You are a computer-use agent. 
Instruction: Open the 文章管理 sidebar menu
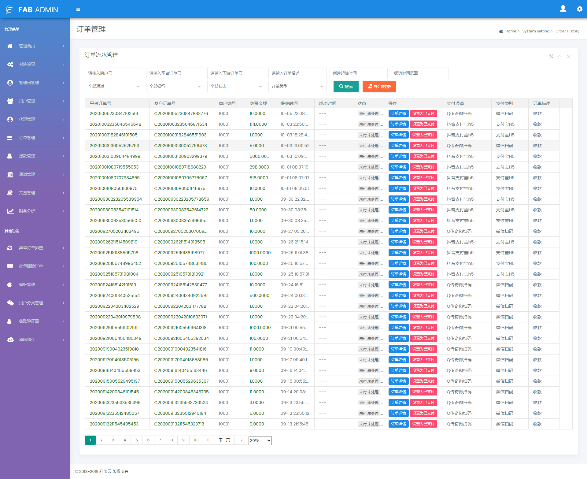click(x=35, y=193)
